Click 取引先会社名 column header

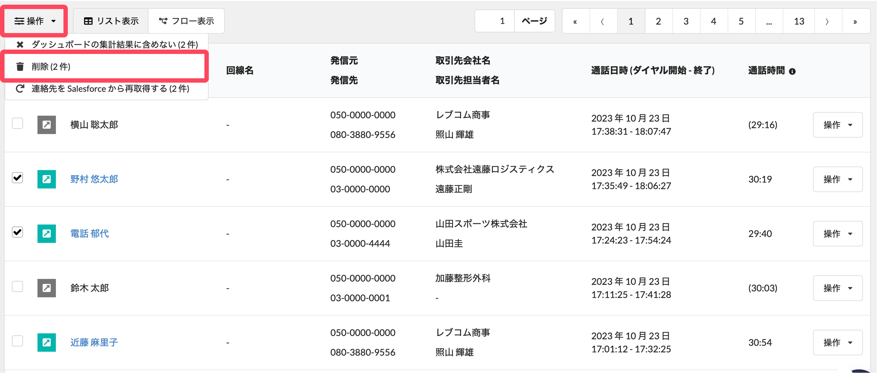463,61
